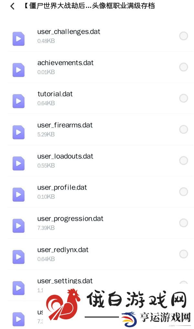Open the user_profile.dat file icon
This screenshot has width=194, height=329.
(18, 194)
